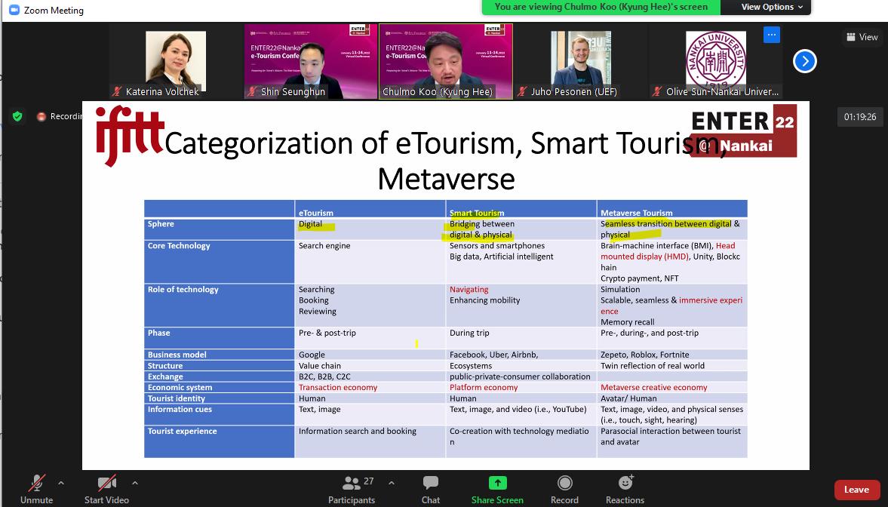Image resolution: width=888 pixels, height=507 pixels.
Task: Click Zoom Meeting title bar icon
Action: pyautogui.click(x=14, y=10)
